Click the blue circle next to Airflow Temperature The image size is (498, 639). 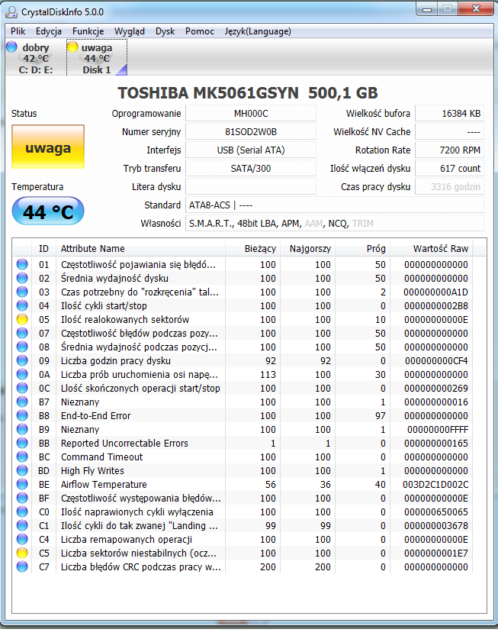tap(22, 484)
